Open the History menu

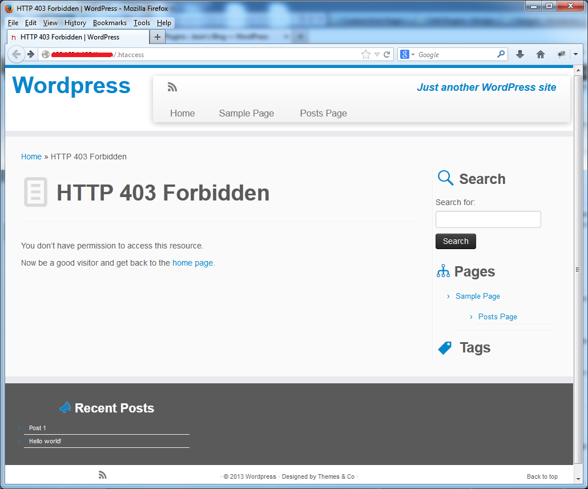click(x=75, y=23)
